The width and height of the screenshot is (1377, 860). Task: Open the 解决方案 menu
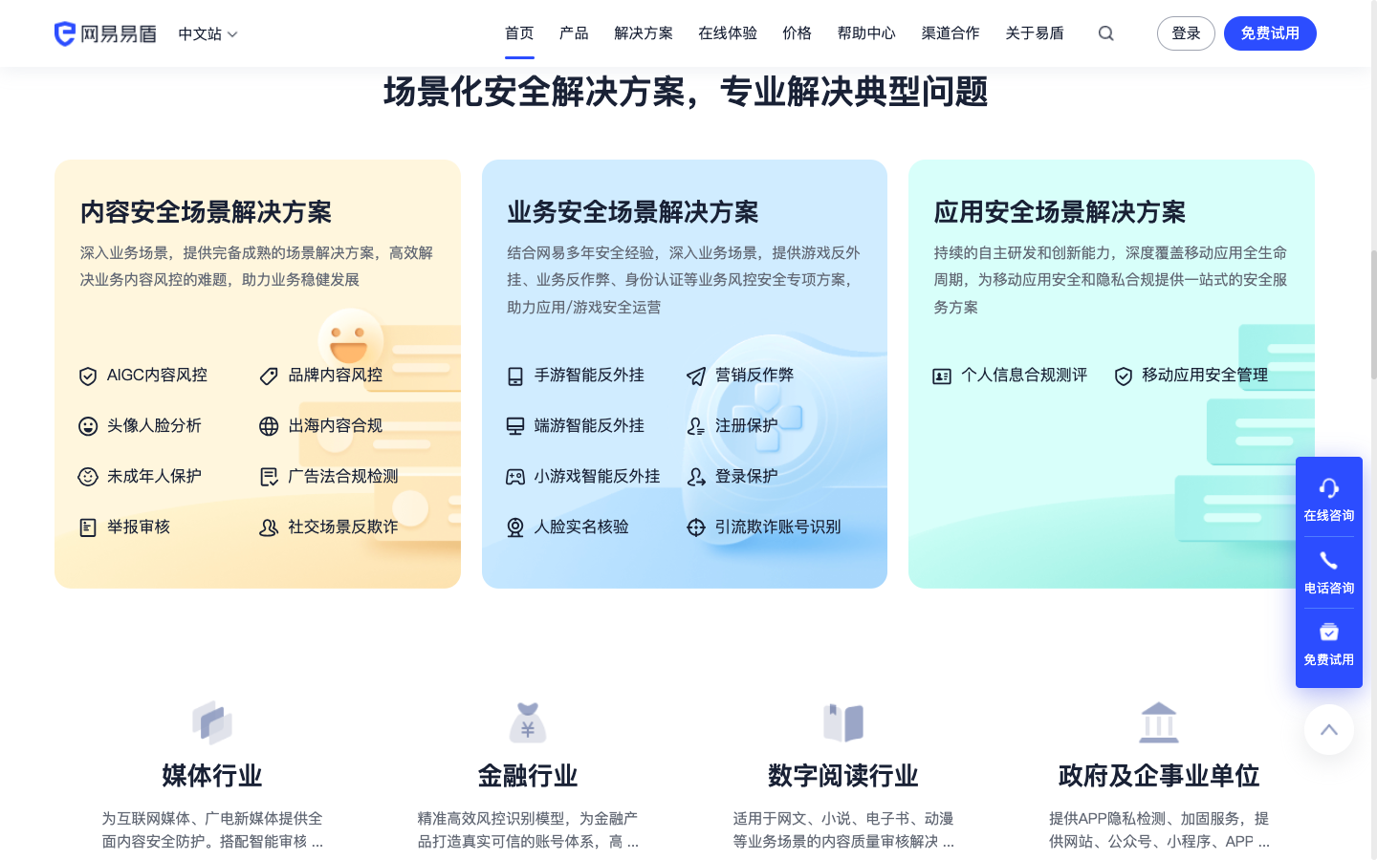(644, 33)
